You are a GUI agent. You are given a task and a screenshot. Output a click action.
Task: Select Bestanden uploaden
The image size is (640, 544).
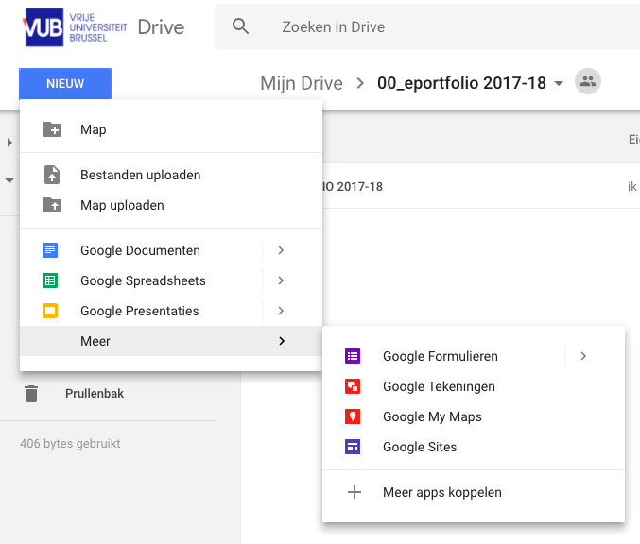click(171, 175)
